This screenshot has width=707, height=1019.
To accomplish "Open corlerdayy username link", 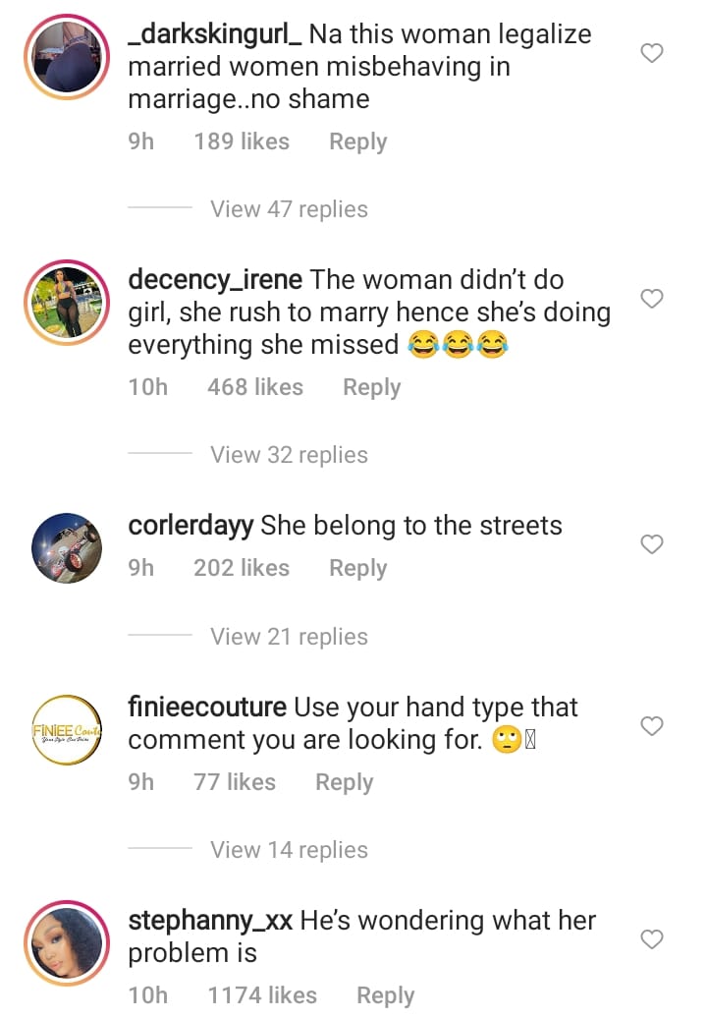I will coord(191,526).
